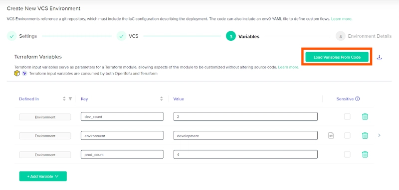Viewport: 399px width, 190px height.
Task: Delete the dev_count variable row
Action: 365,117
